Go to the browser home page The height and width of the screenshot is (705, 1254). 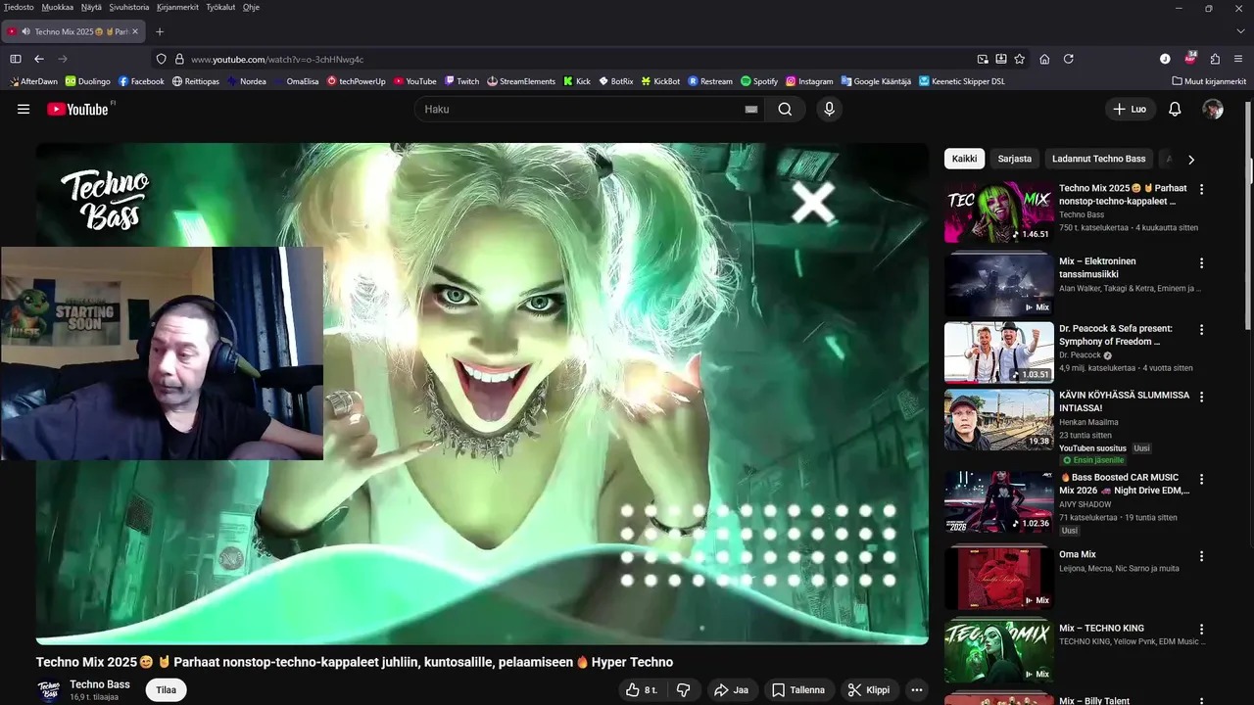coord(1044,59)
